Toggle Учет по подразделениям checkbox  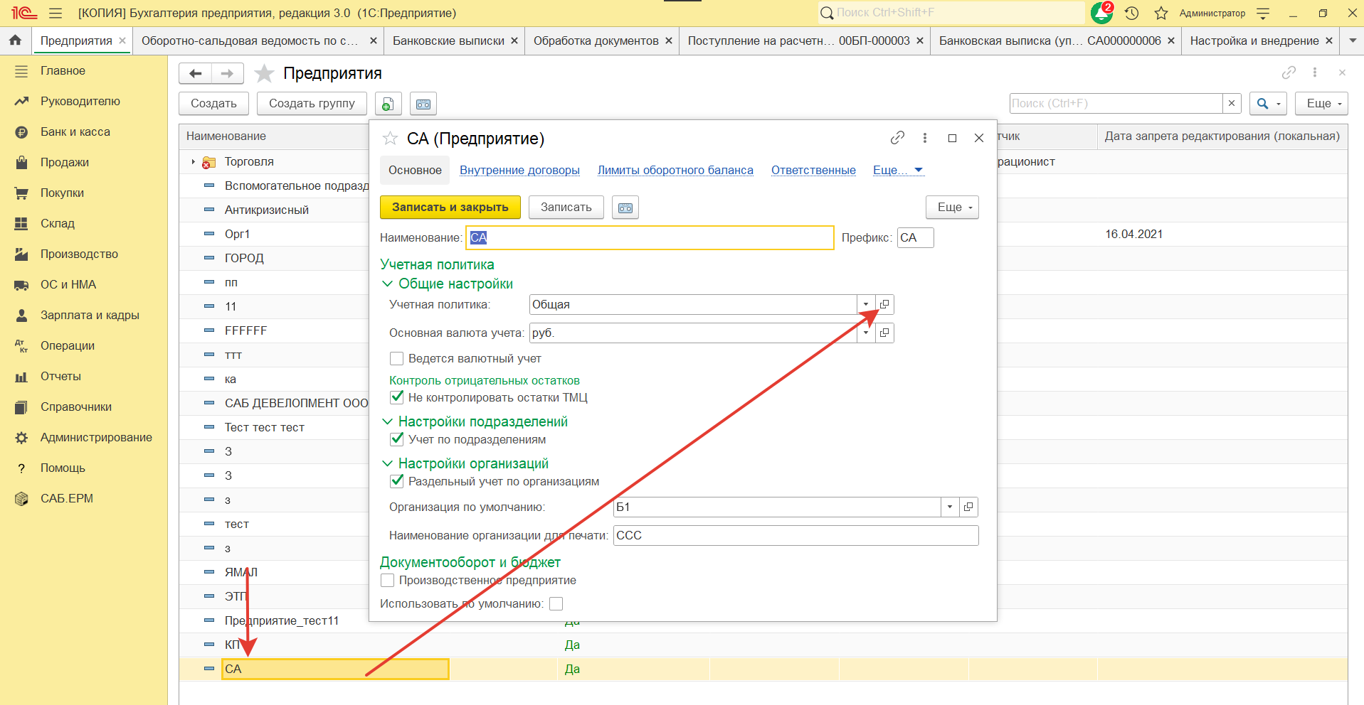click(397, 439)
